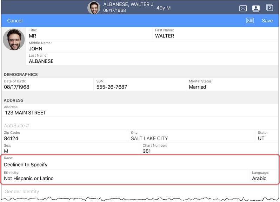This screenshot has height=202, width=280.
Task: Tap patient name ALBANESE, WALTER J in header
Action: tap(128, 4)
